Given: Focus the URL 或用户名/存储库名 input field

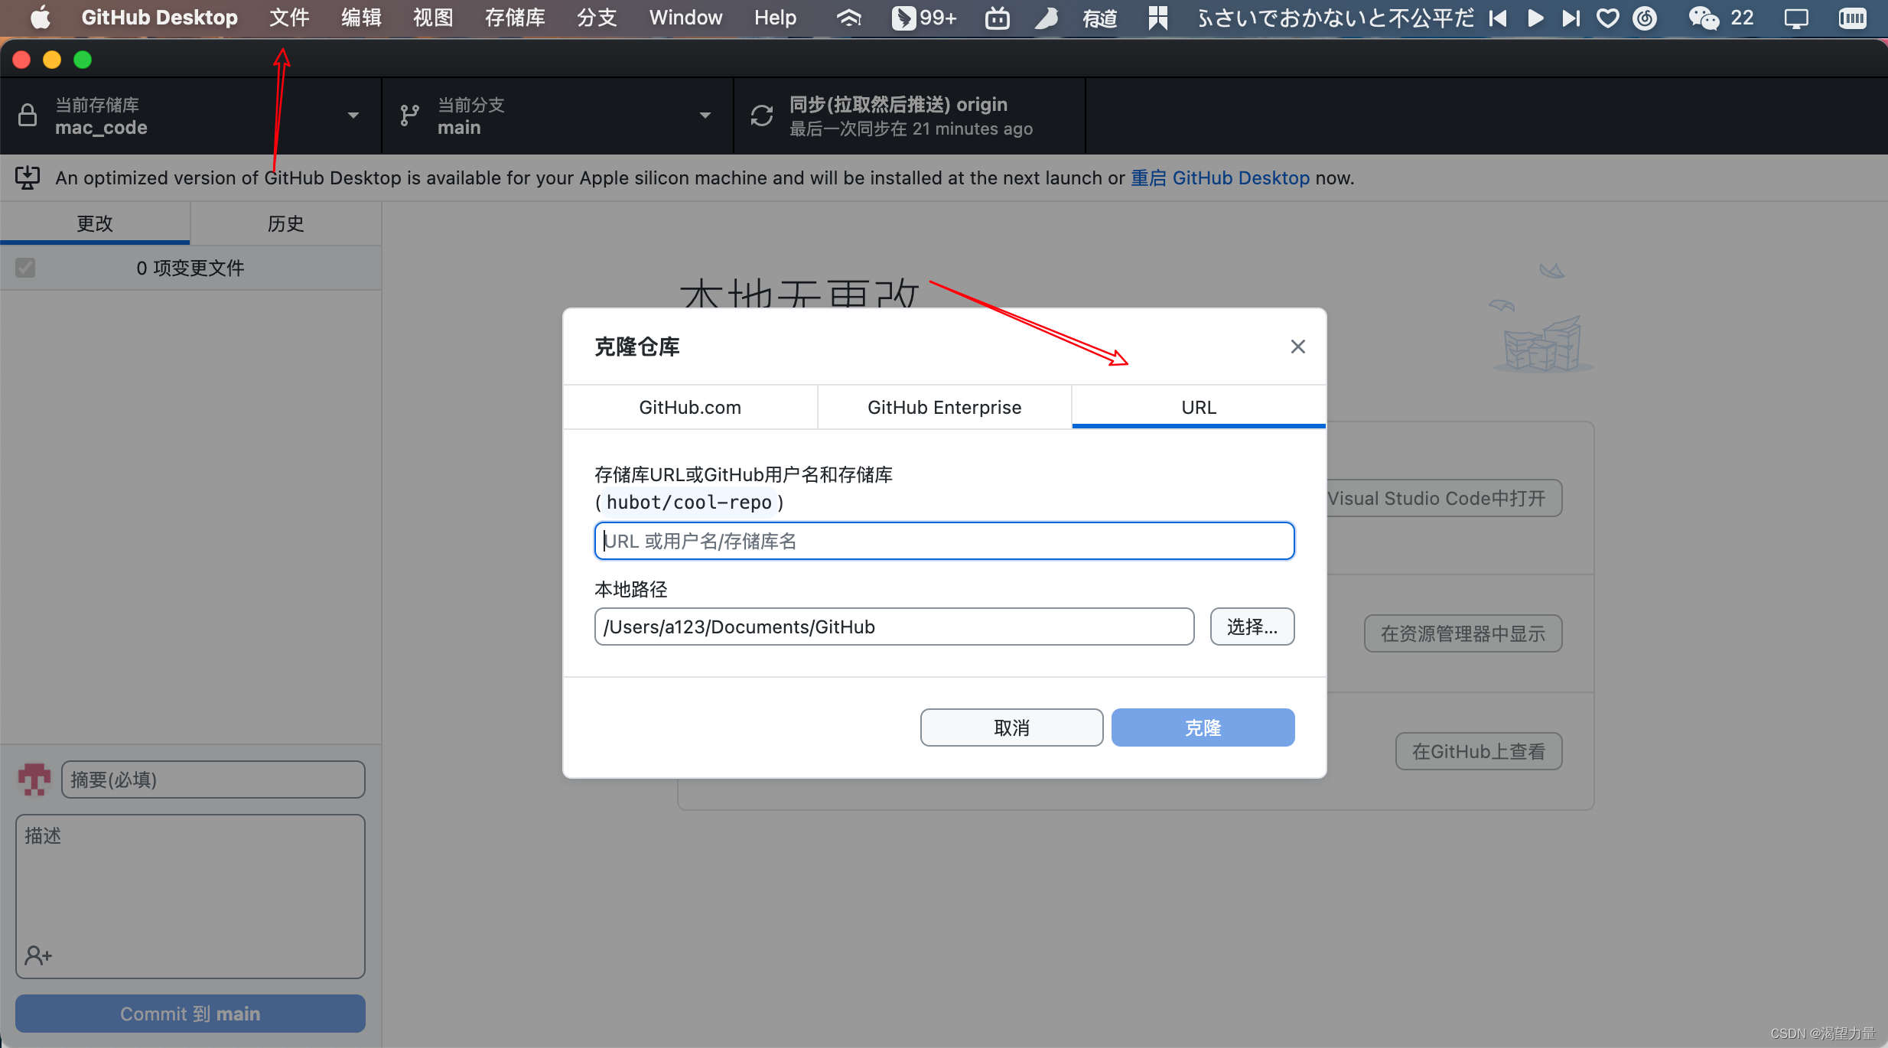Looking at the screenshot, I should (x=944, y=541).
